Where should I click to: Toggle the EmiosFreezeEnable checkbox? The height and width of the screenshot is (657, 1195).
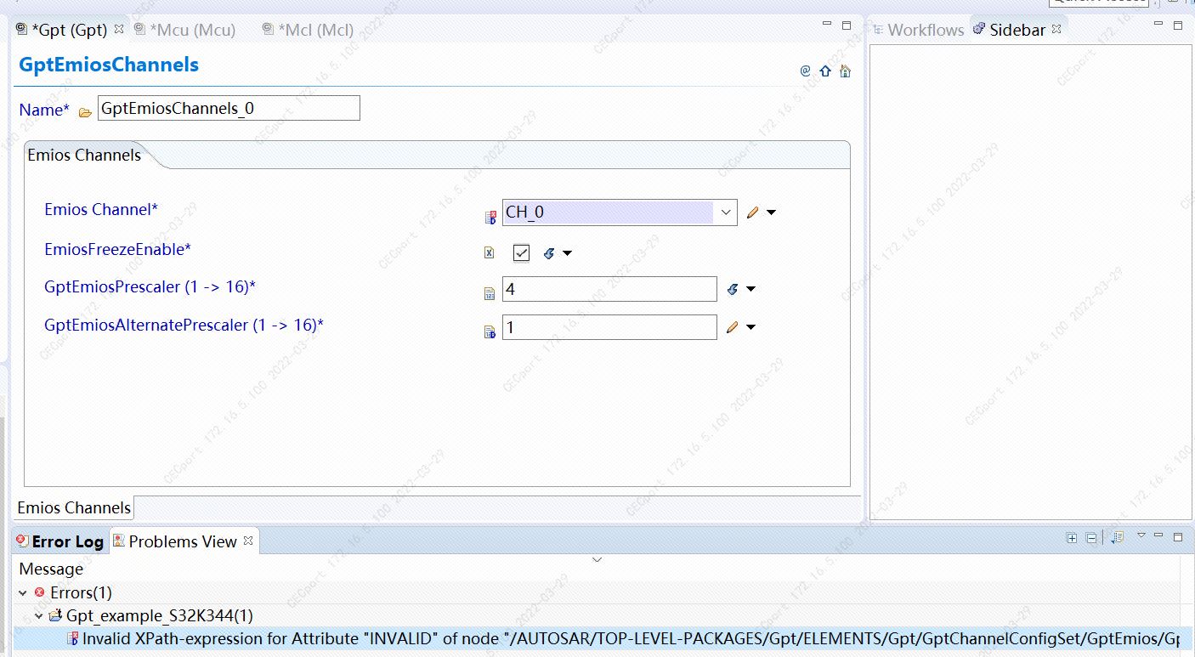point(522,253)
